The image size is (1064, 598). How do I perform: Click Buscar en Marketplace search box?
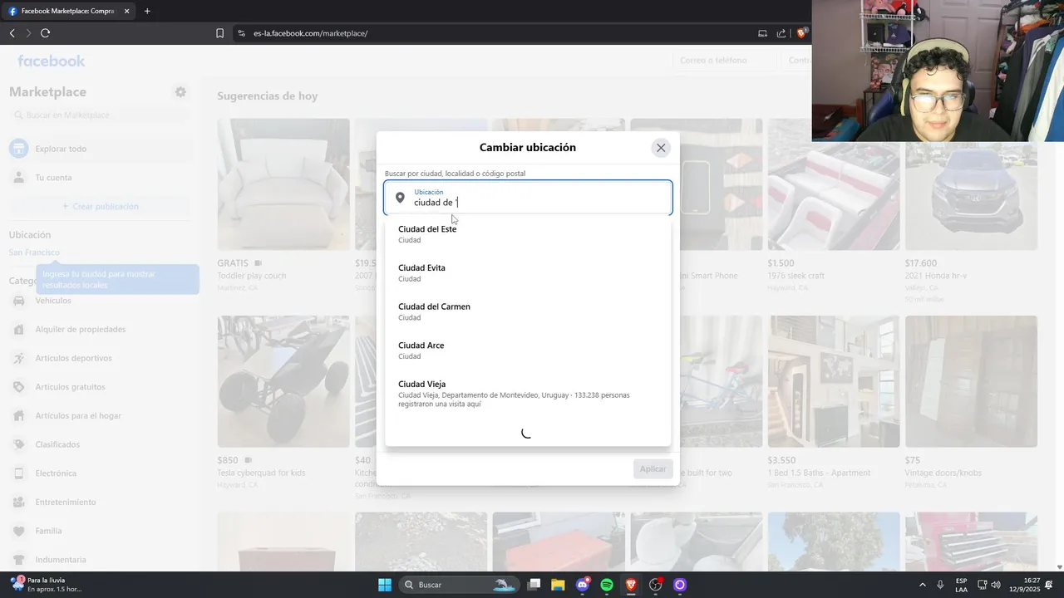click(x=100, y=115)
